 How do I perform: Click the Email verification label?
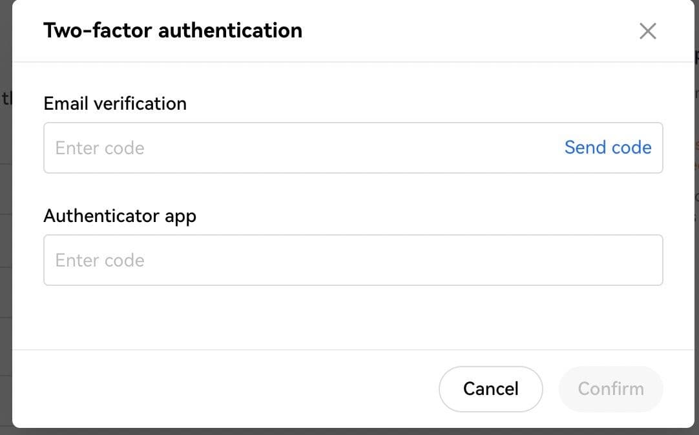115,103
